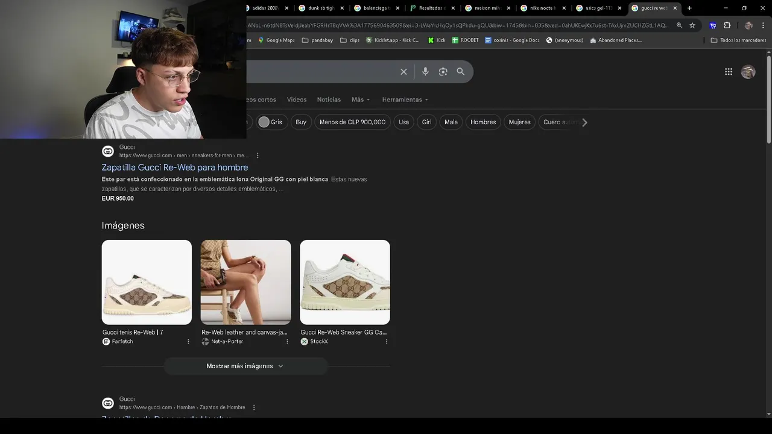Viewport: 772px width, 434px height.
Task: Apply the Usa filter chip
Action: coord(403,122)
